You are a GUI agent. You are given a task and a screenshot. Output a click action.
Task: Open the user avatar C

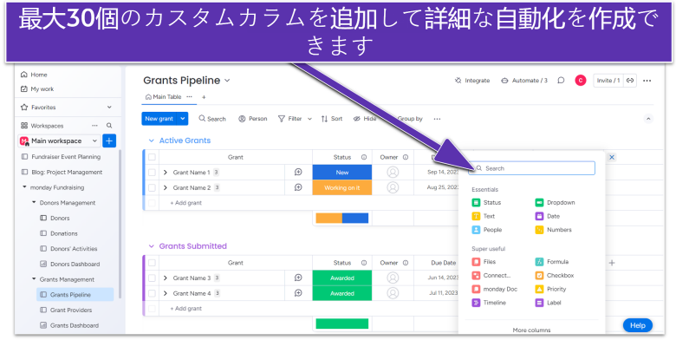click(x=581, y=81)
